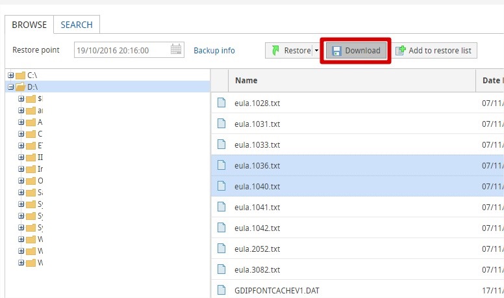Screen dimensions: 504x298
Task: Open the restore point calendar picker
Action: (176, 50)
